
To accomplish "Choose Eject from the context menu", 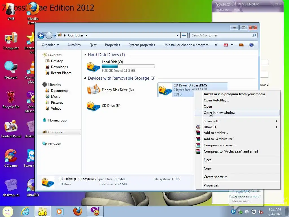I will (237, 160).
